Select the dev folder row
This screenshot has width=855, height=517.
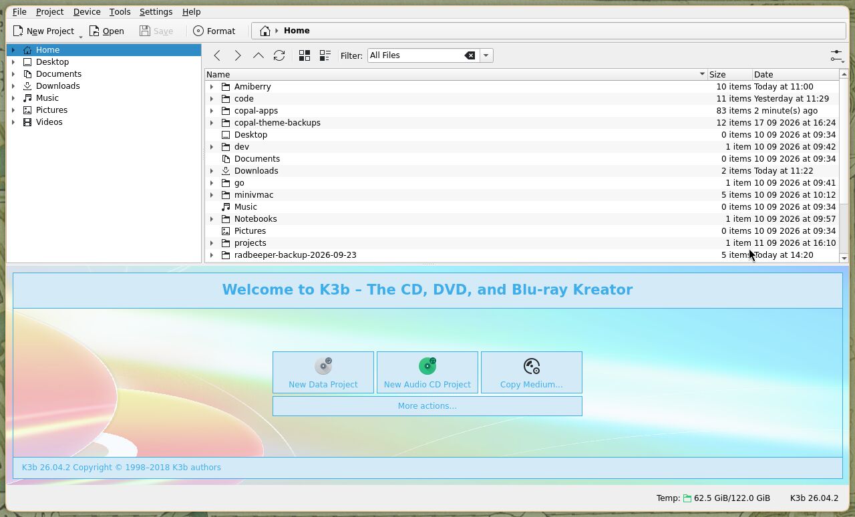(x=522, y=147)
